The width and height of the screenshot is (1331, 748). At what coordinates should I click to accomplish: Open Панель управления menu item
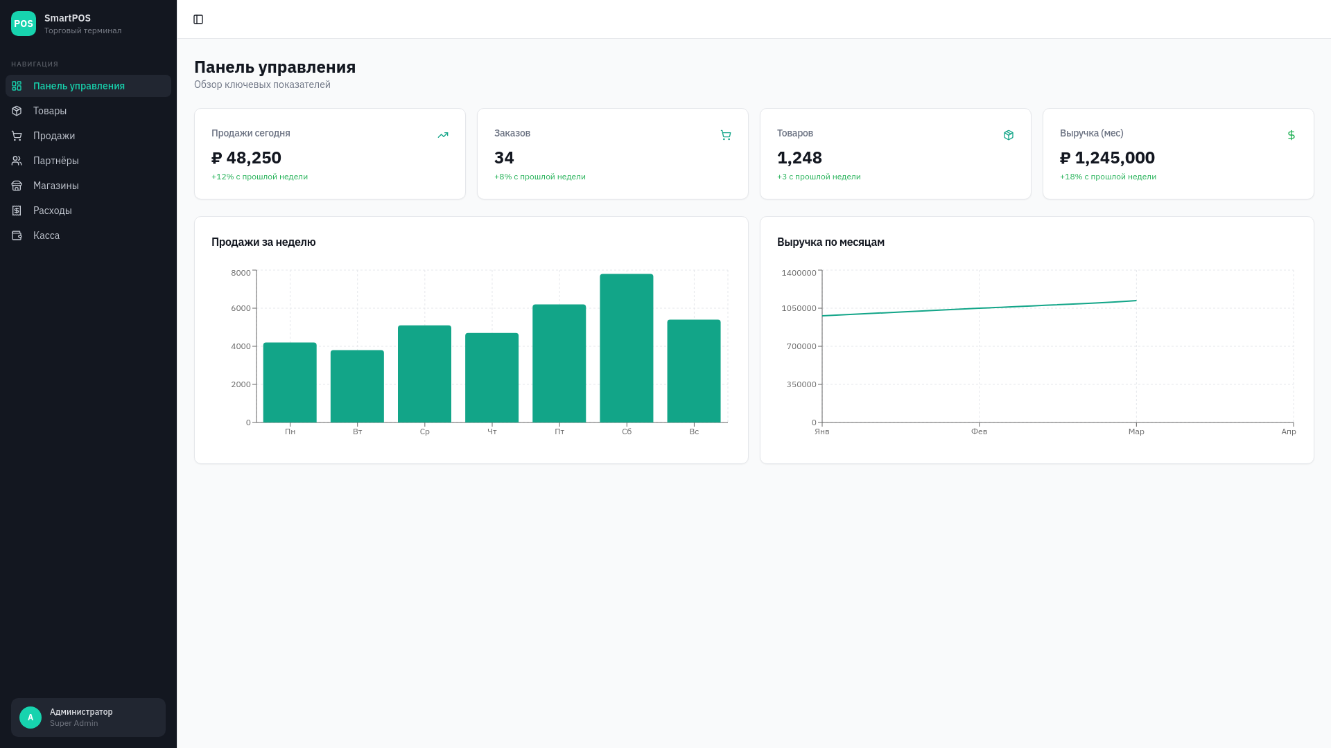pos(88,86)
